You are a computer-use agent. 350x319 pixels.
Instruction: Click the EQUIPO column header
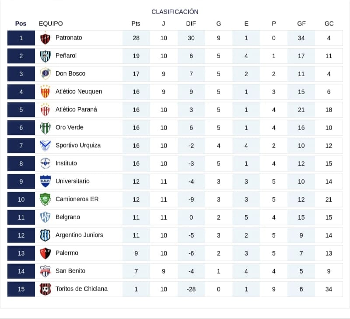51,24
